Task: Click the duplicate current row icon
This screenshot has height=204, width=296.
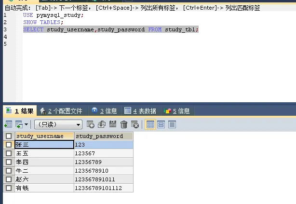Action: click(102, 124)
